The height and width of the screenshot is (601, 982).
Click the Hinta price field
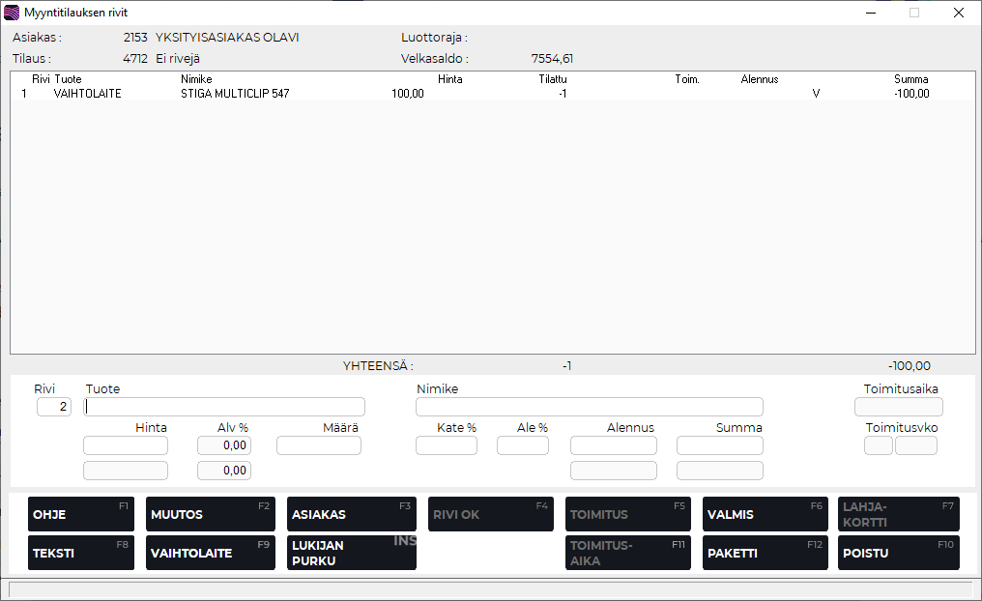(x=126, y=445)
